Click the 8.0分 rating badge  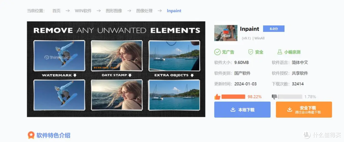(x=274, y=29)
